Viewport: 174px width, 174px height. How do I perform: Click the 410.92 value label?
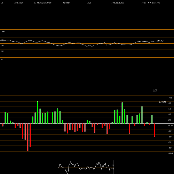162,102
